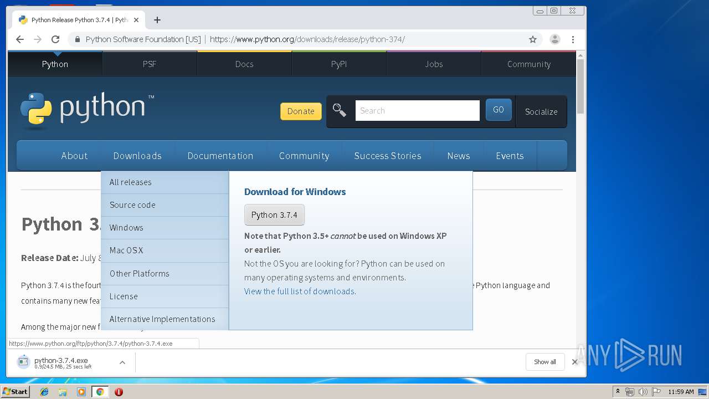This screenshot has width=709, height=399.
Task: Click the red security icon in taskbar
Action: [x=119, y=392]
